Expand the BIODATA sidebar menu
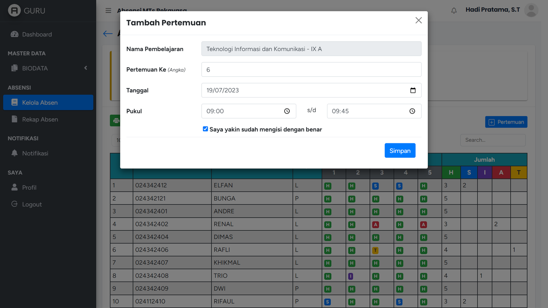This screenshot has width=548, height=308. tap(48, 68)
